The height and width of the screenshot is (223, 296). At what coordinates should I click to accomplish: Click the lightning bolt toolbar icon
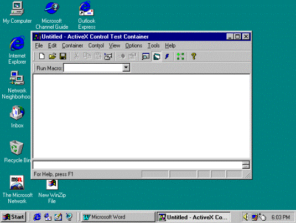[167, 56]
